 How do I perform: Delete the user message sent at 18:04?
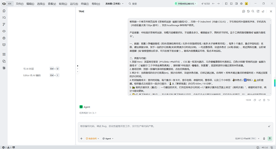pyautogui.click(x=264, y=100)
